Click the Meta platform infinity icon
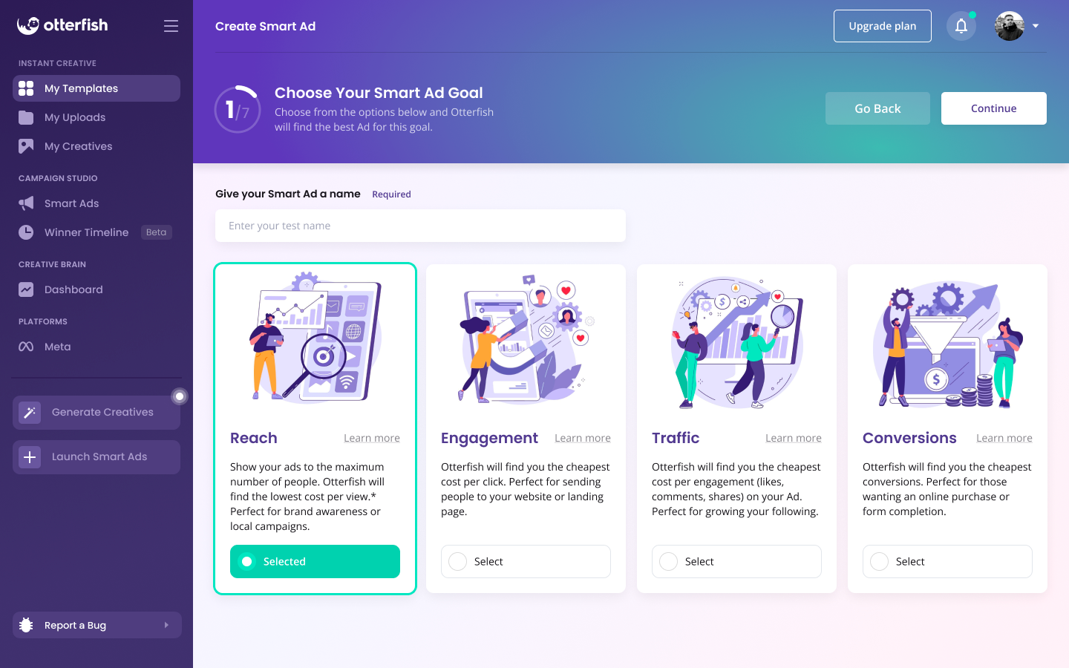The width and height of the screenshot is (1069, 668). click(26, 347)
